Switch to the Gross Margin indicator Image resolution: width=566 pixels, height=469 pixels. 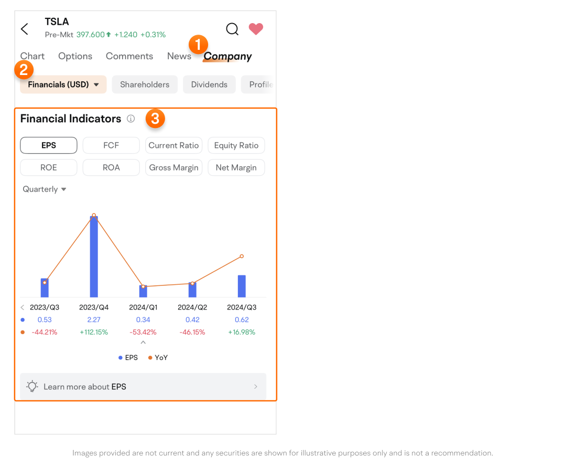173,168
